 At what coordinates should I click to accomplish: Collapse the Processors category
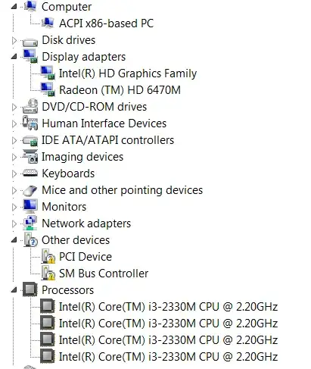click(x=14, y=290)
